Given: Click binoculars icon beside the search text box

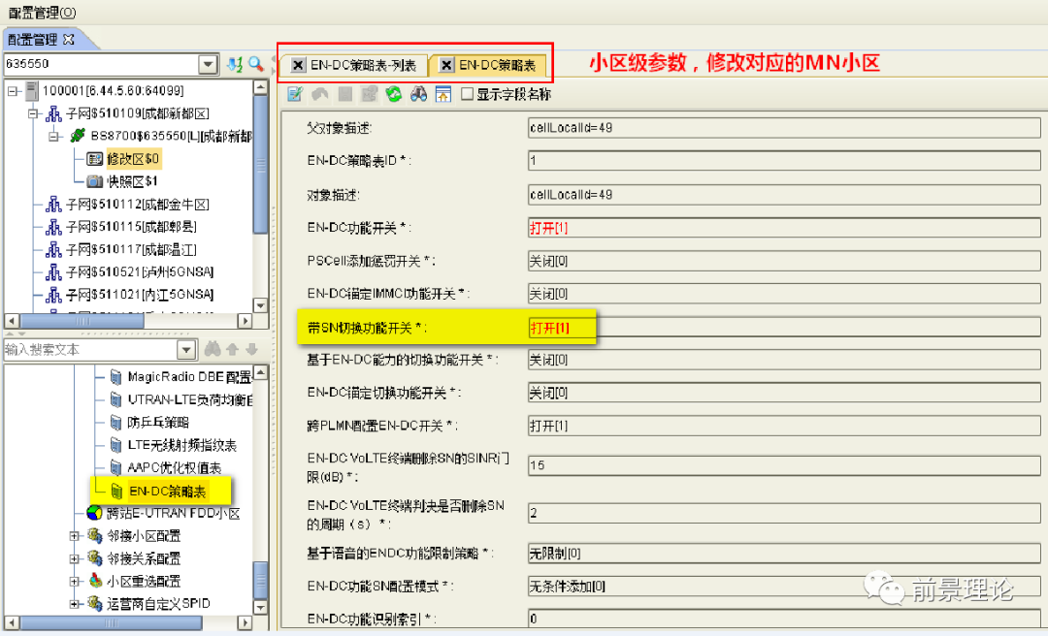Looking at the screenshot, I should pyautogui.click(x=211, y=349).
